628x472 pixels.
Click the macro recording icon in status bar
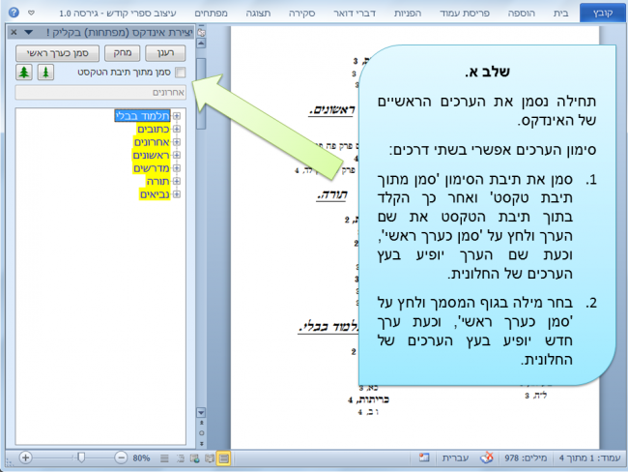(x=424, y=457)
